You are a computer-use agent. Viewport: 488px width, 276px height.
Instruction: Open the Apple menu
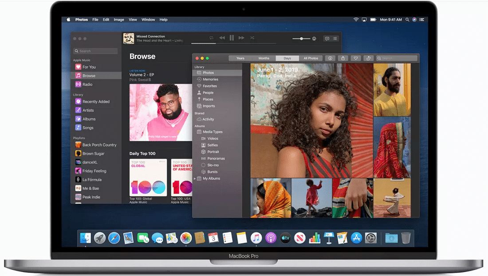point(68,20)
